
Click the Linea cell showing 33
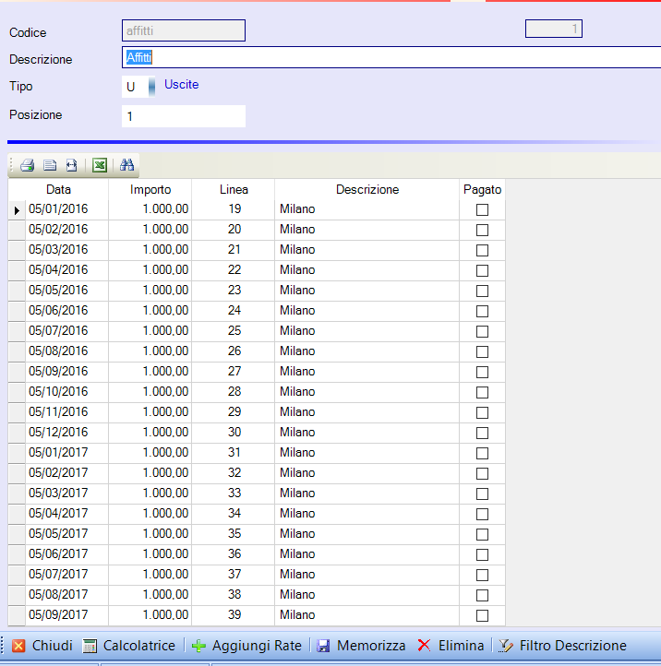(234, 494)
